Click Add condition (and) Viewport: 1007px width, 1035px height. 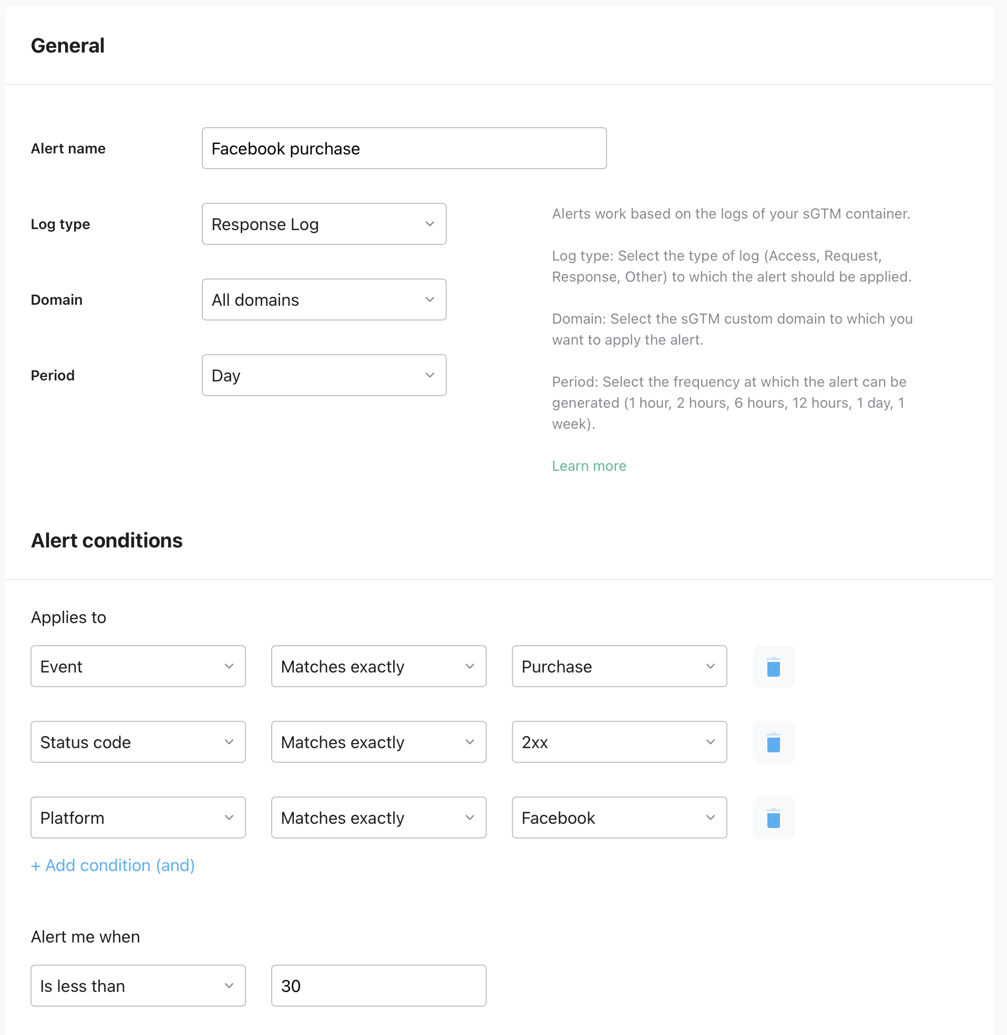coord(112,865)
